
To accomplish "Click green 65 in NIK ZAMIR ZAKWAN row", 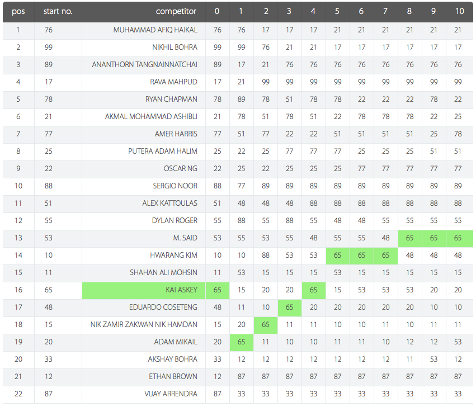I will click(265, 325).
